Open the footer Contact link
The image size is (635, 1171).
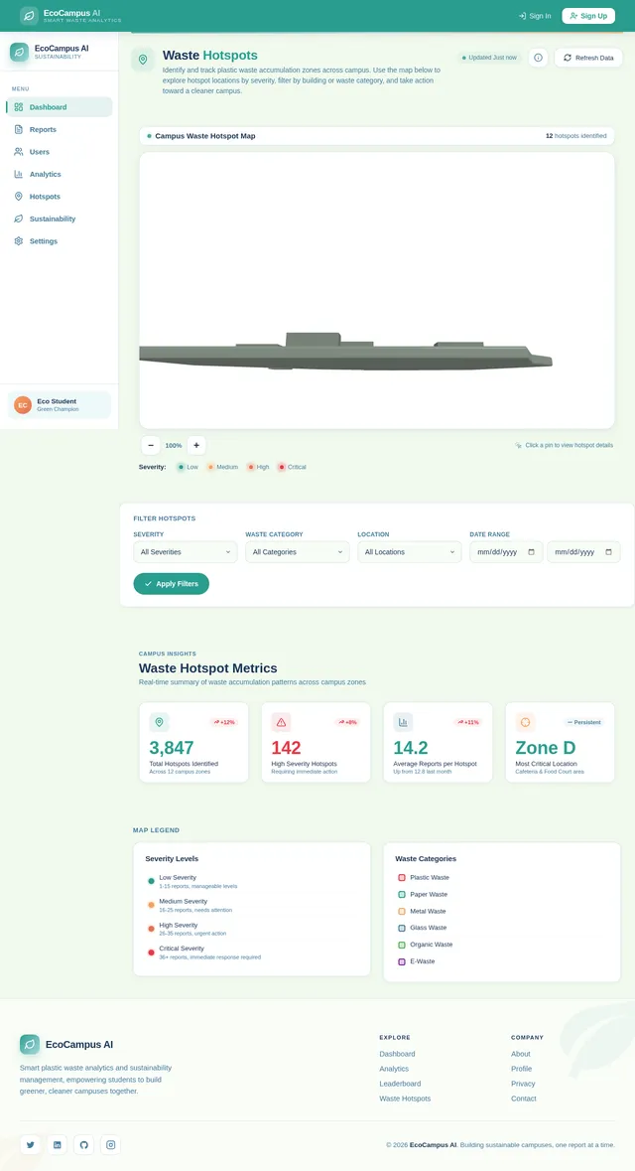[x=524, y=1098]
